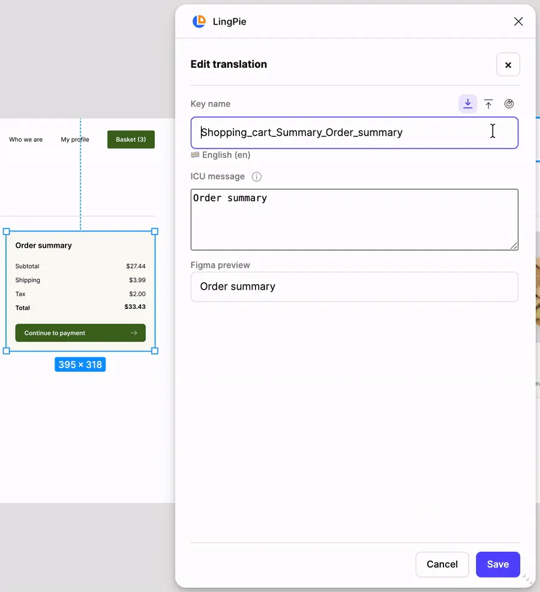Viewport: 540px width, 592px height.
Task: Select the $33.43 total value
Action: [135, 306]
